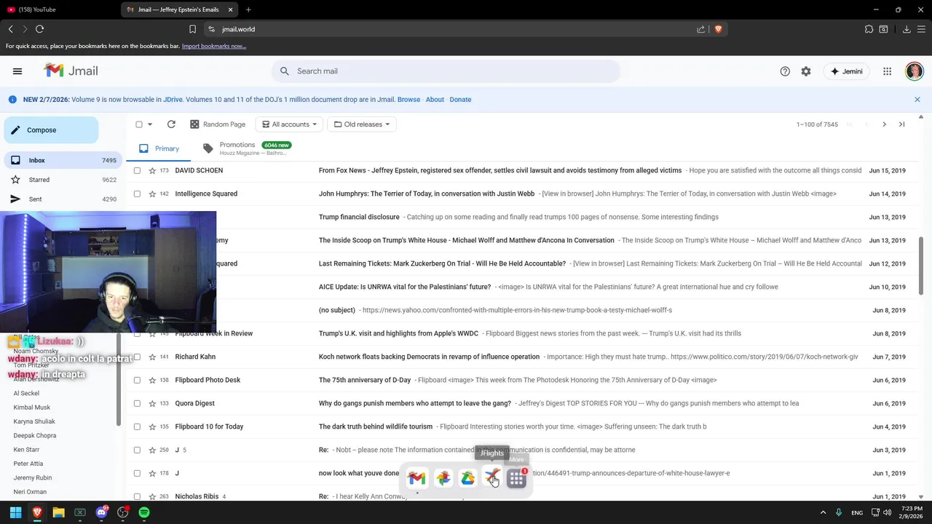Open the Trump financial disclosure email
Image resolution: width=932 pixels, height=524 pixels.
pos(523,217)
